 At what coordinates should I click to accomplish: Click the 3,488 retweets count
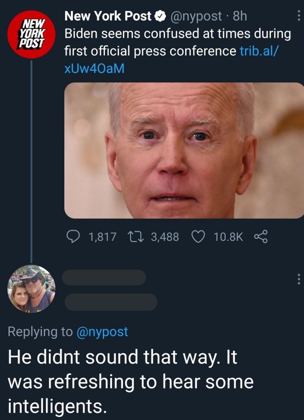point(165,237)
